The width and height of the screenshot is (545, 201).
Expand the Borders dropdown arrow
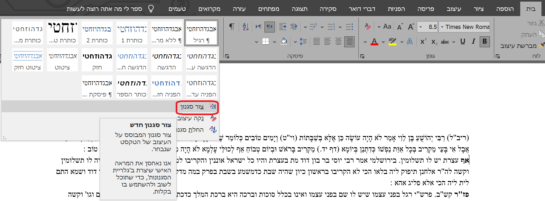pyautogui.click(x=256, y=42)
